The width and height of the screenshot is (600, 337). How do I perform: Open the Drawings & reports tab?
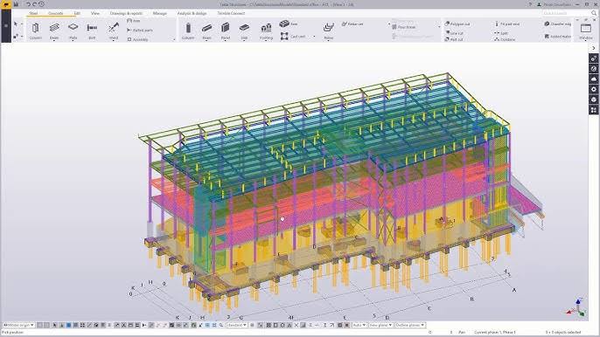(x=126, y=13)
